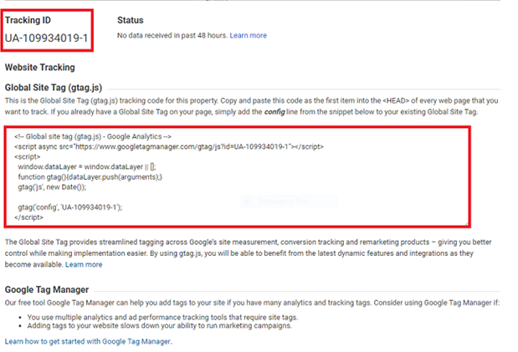Click the gtag('js', new Date()) code line
The image size is (518, 352).
click(59, 187)
